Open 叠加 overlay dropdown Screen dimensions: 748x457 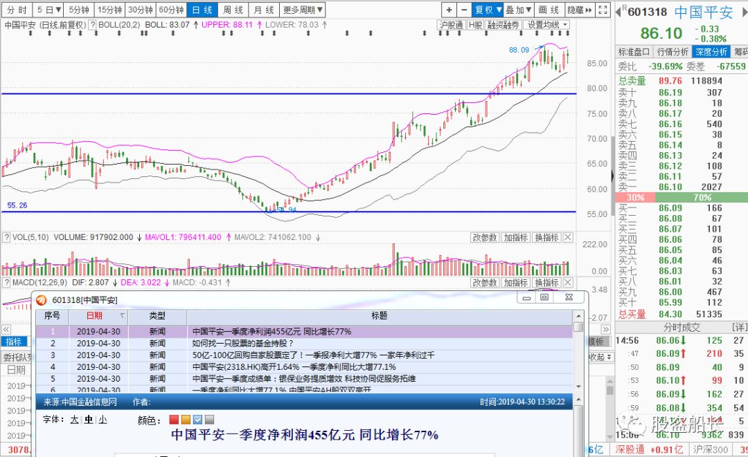click(519, 10)
